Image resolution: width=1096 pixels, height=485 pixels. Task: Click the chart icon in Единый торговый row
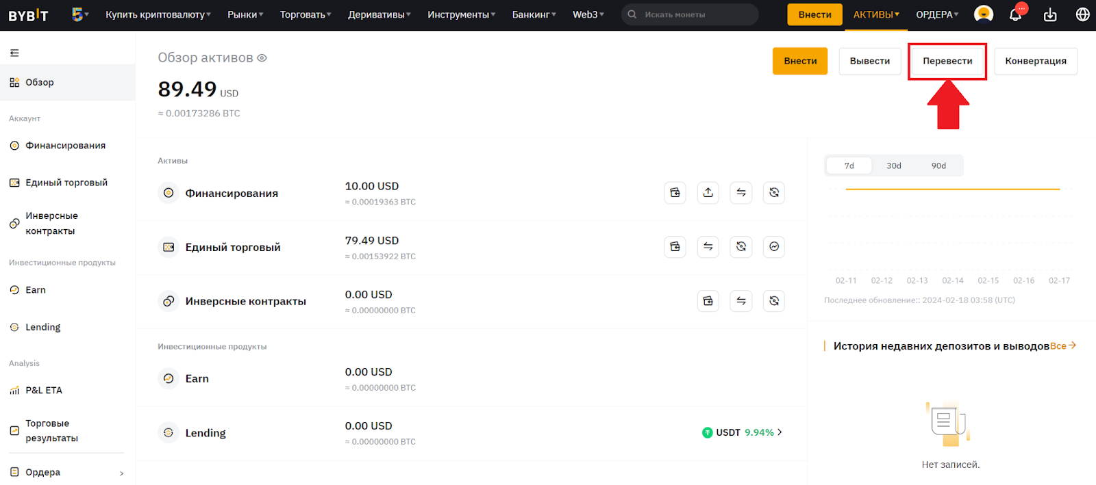[x=773, y=247]
